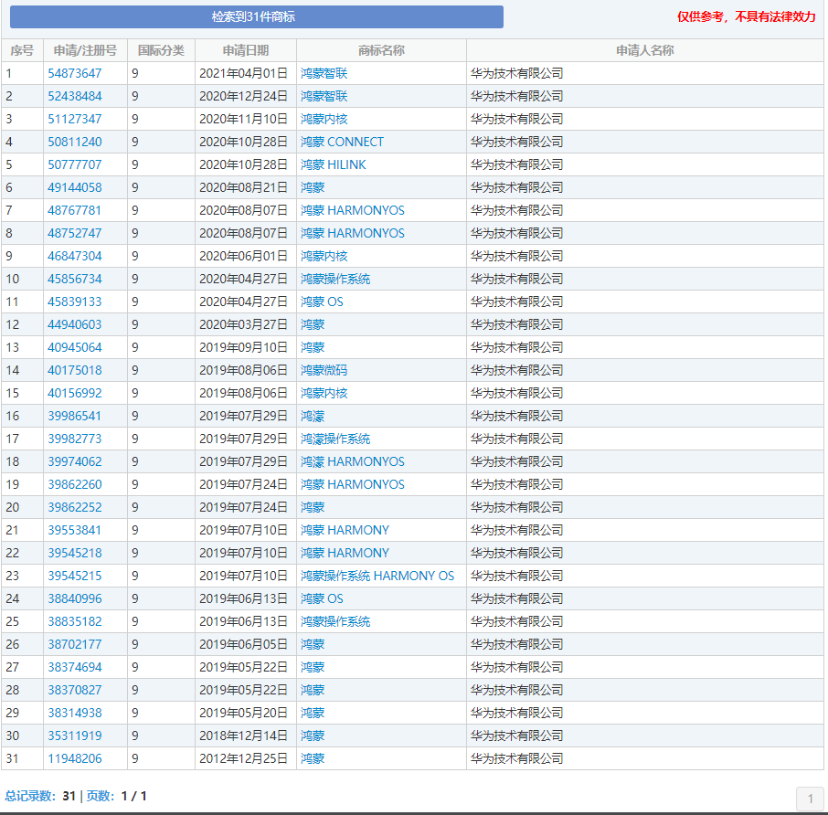
Task: Select the date 2012年12月25日
Action: click(x=243, y=758)
